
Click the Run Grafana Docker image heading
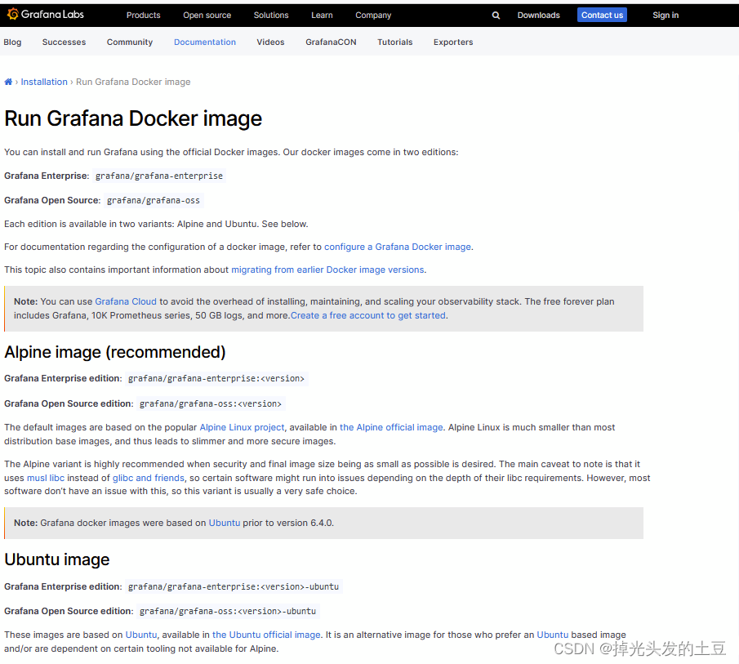point(133,118)
